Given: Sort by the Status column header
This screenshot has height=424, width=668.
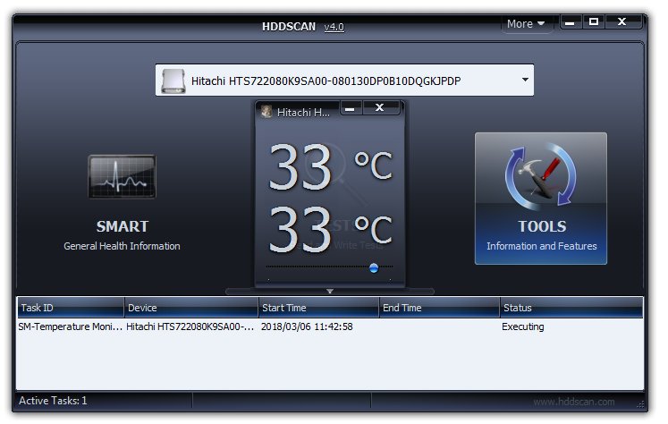Looking at the screenshot, I should [x=571, y=308].
